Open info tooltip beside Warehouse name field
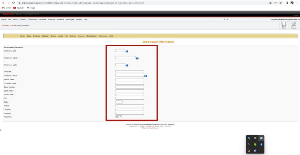 [137, 58]
